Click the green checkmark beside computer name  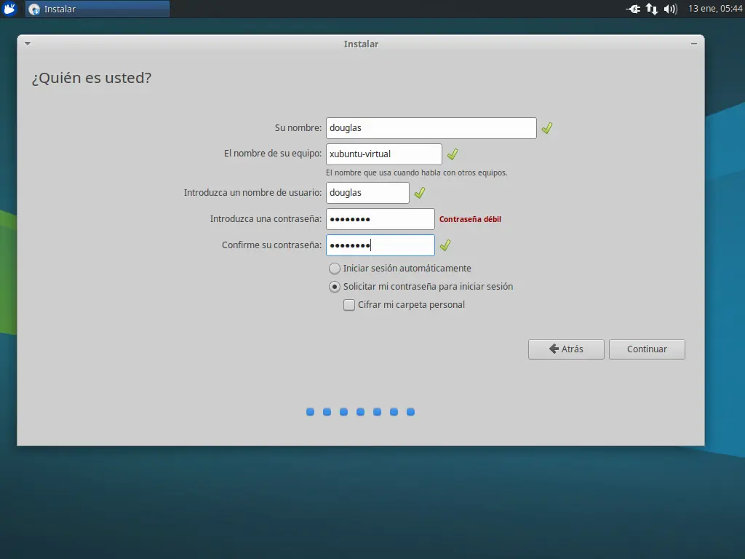[x=453, y=154]
